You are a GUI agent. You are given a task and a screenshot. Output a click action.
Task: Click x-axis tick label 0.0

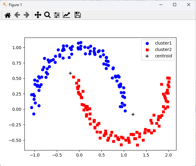click(x=79, y=155)
